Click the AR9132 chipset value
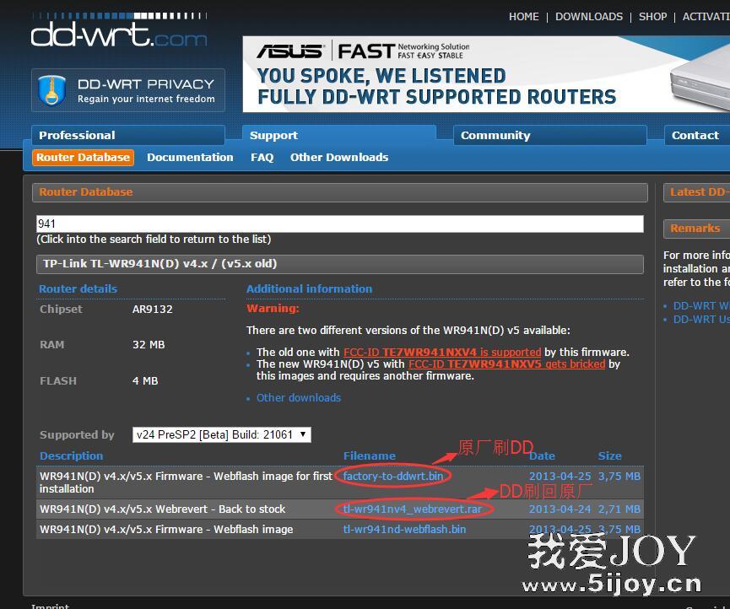Screen dimensions: 730x609 (152, 310)
